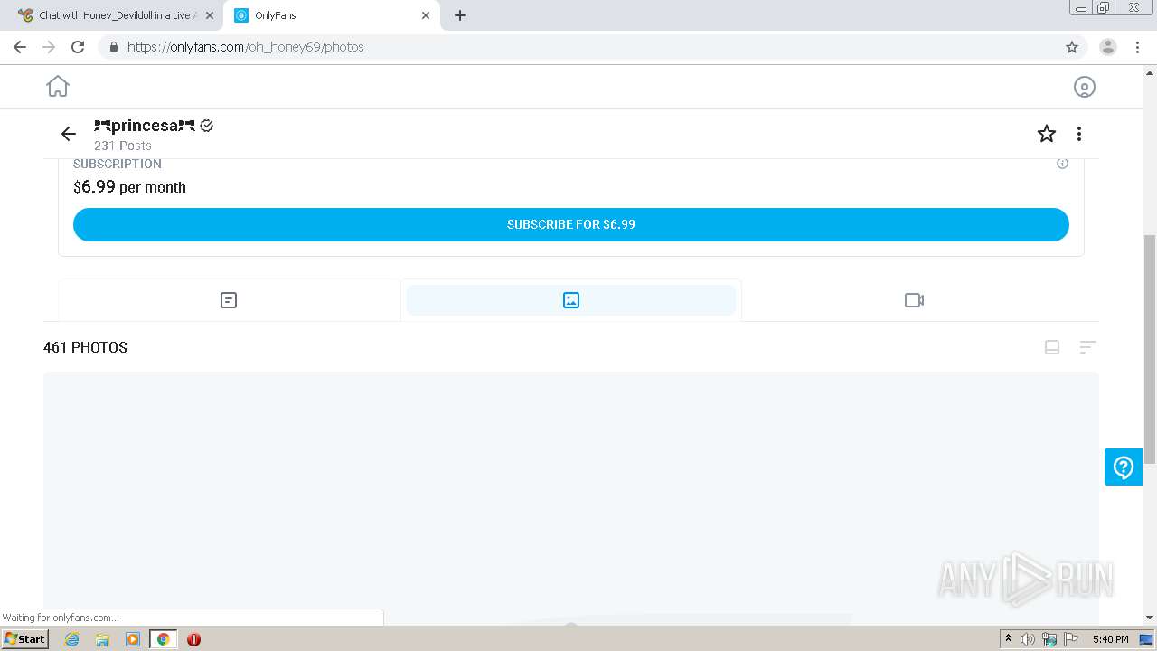Open Chrome three-dot menu
The image size is (1157, 651).
point(1137,47)
